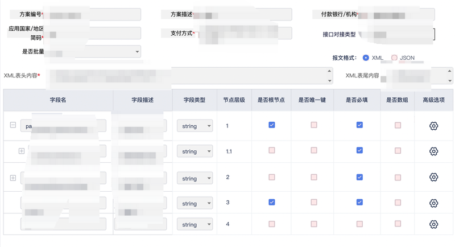Click the 是否必填 column header
The height and width of the screenshot is (247, 455).
(x=357, y=100)
